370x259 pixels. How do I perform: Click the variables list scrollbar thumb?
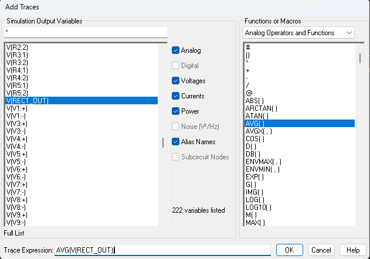click(163, 143)
